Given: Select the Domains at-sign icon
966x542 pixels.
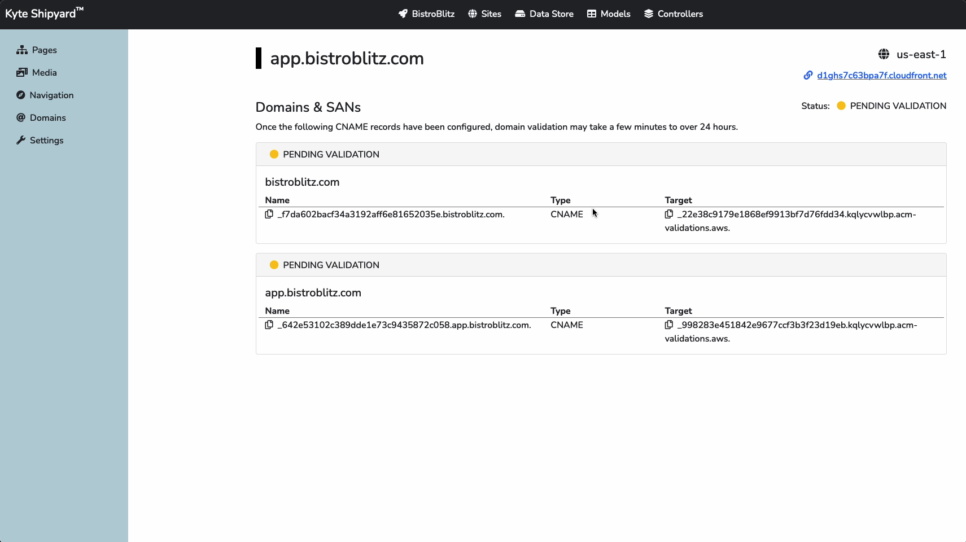Looking at the screenshot, I should [21, 117].
